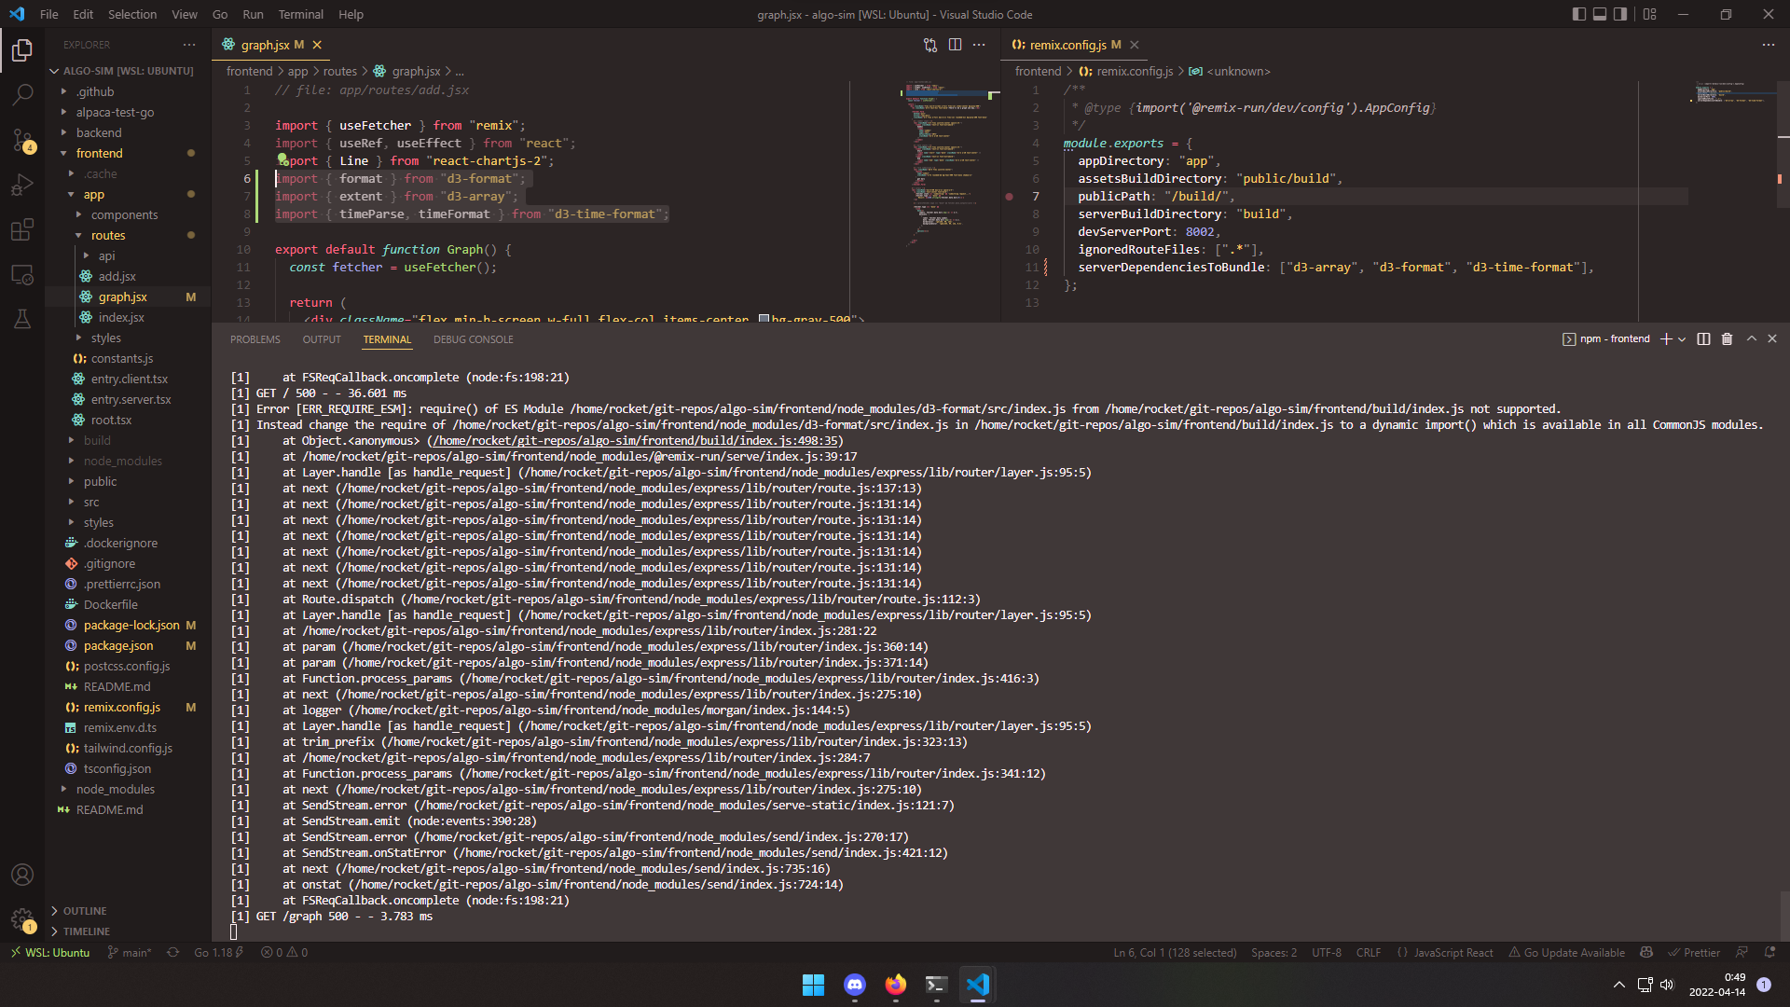The height and width of the screenshot is (1007, 1790).
Task: Open the Run and Debug view
Action: [22, 185]
